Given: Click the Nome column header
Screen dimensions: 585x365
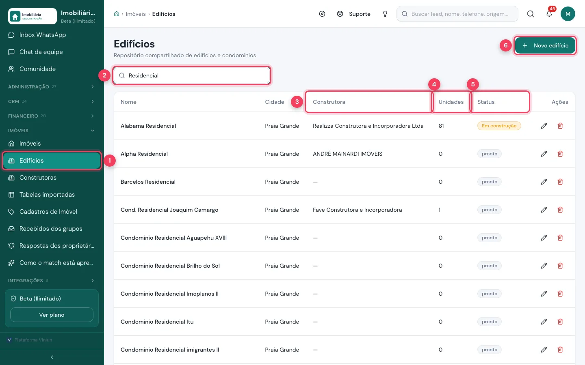Looking at the screenshot, I should click(128, 102).
